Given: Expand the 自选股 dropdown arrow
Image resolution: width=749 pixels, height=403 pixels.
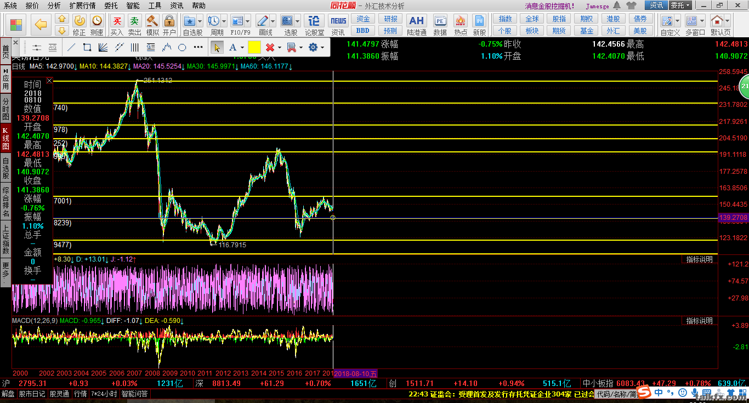Looking at the screenshot, I should tap(200, 21).
